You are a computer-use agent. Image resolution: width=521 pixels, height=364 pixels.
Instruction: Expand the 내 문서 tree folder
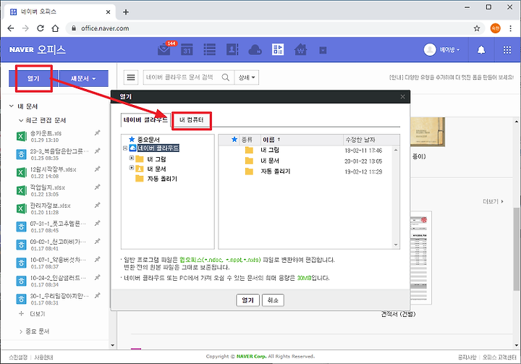click(x=132, y=168)
